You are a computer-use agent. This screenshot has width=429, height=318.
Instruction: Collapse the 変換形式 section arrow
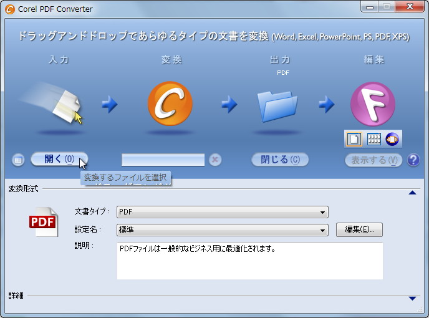[412, 193]
